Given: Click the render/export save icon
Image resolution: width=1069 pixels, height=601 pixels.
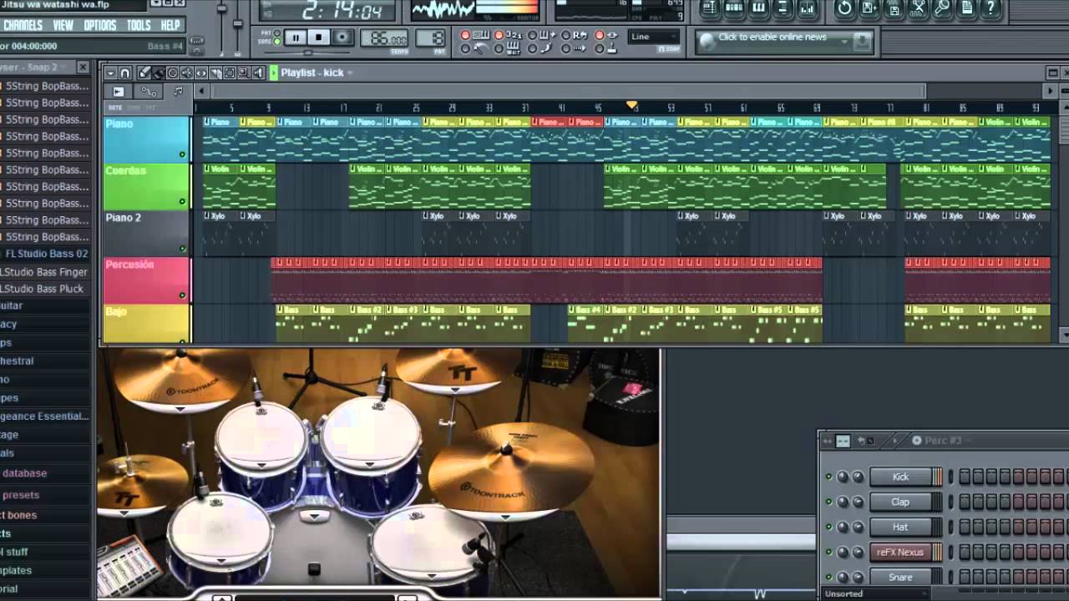Looking at the screenshot, I should tap(894, 9).
